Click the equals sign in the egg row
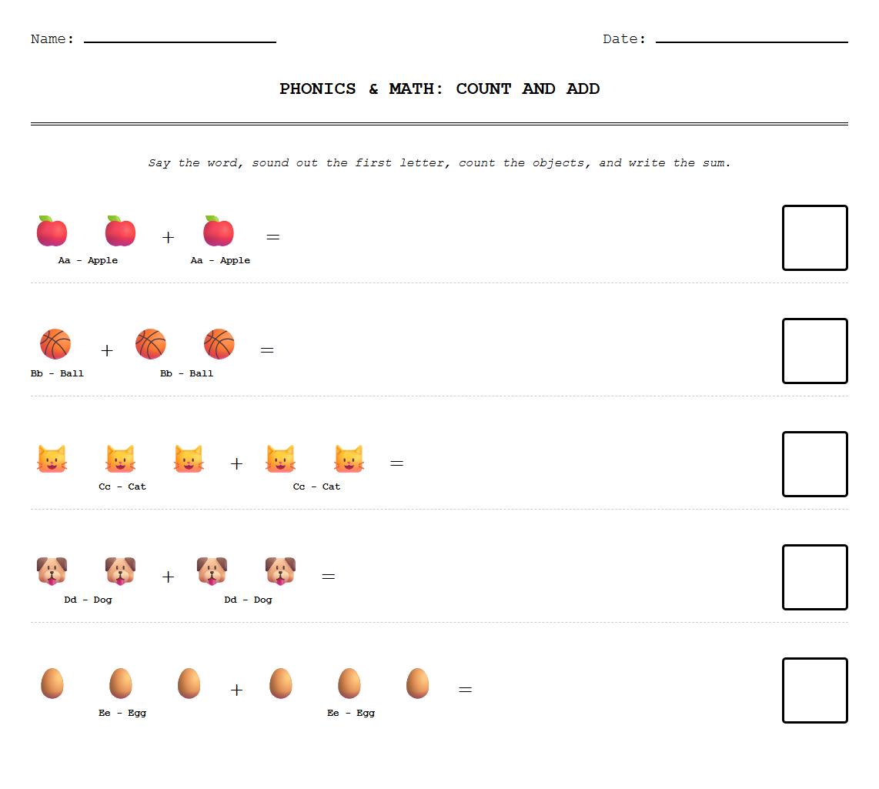The image size is (879, 789). (465, 690)
